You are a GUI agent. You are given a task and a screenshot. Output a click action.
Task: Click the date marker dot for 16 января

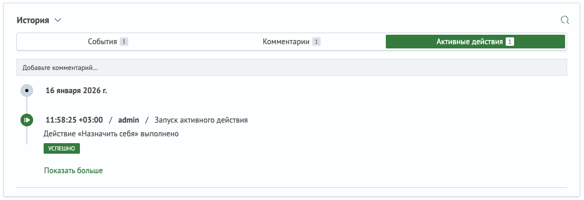coord(27,91)
